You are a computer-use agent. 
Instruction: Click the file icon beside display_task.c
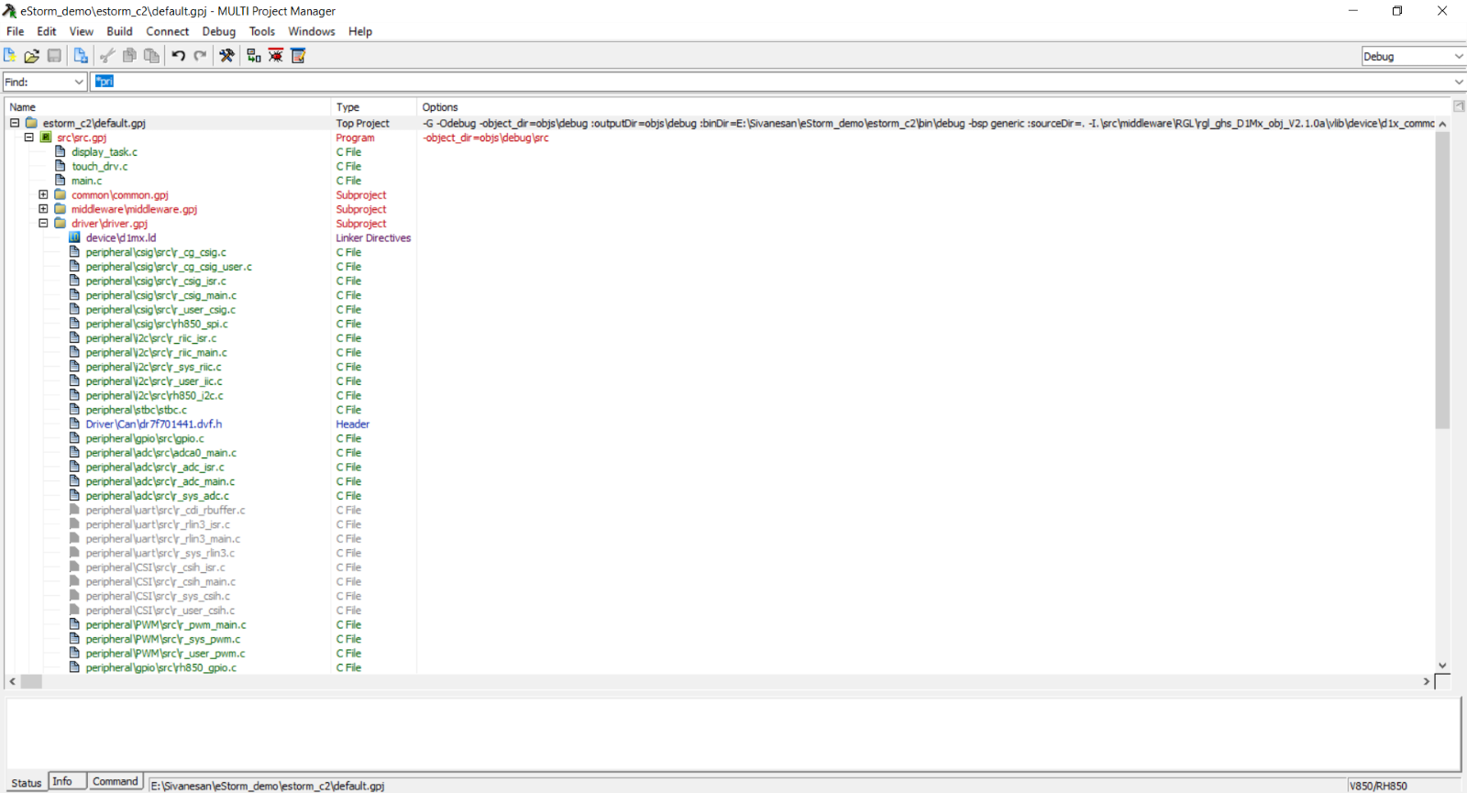[x=61, y=152]
